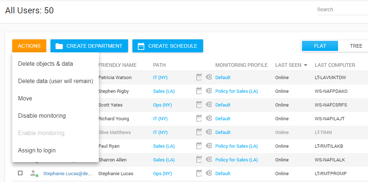Click computer name LT-RMTPROMP
This screenshot has height=182, width=368.
pyautogui.click(x=331, y=174)
